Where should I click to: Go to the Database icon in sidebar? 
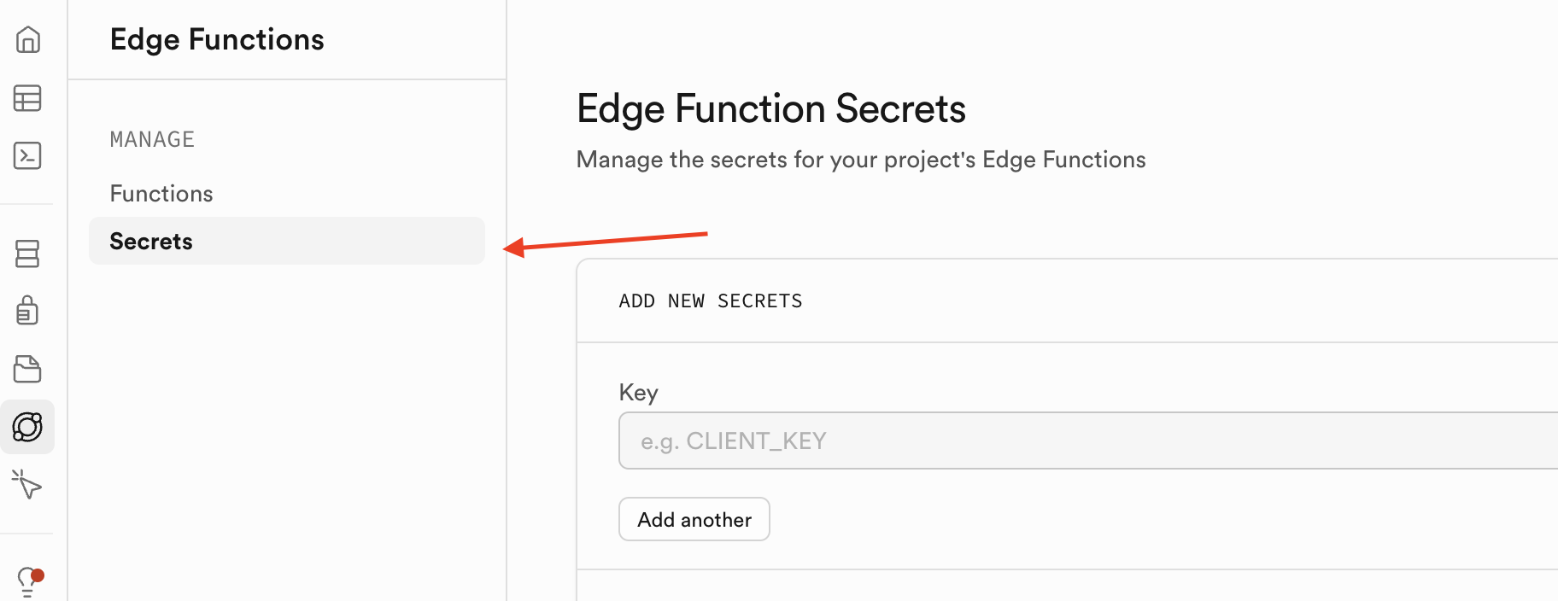pos(27,254)
